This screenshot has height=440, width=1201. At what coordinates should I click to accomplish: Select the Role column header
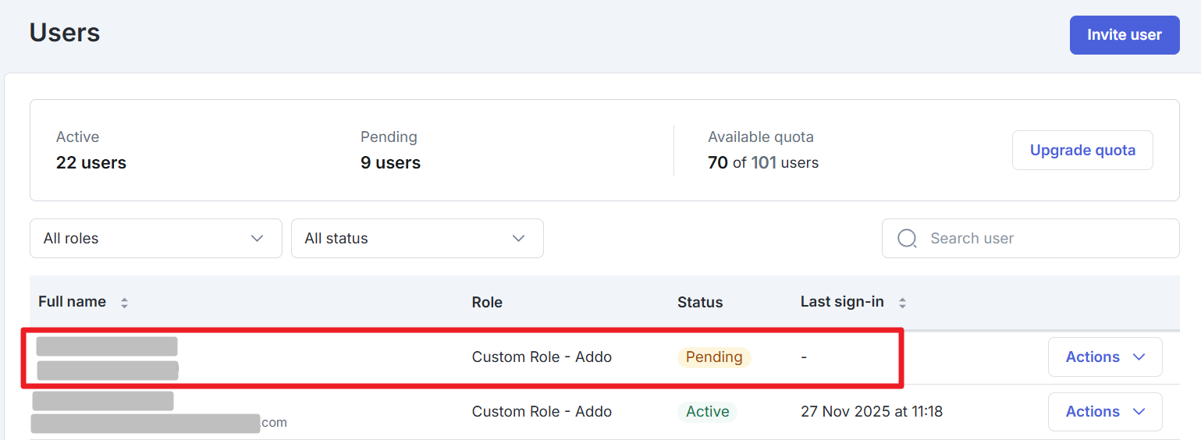tap(487, 302)
